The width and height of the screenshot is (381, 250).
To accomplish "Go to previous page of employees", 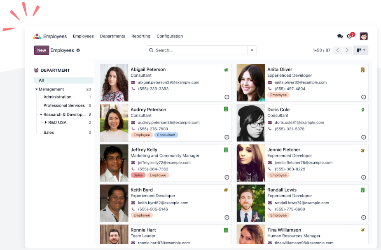I will coord(337,50).
